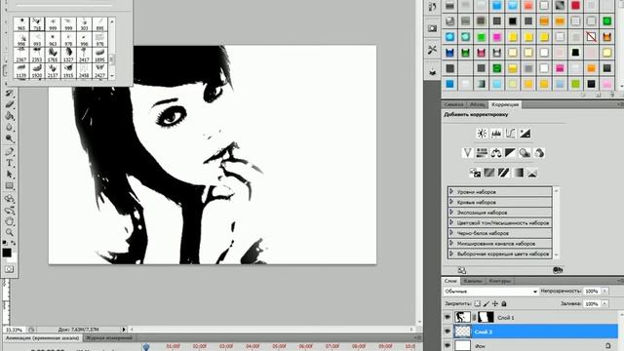Select brush preset 2367

(x=21, y=55)
